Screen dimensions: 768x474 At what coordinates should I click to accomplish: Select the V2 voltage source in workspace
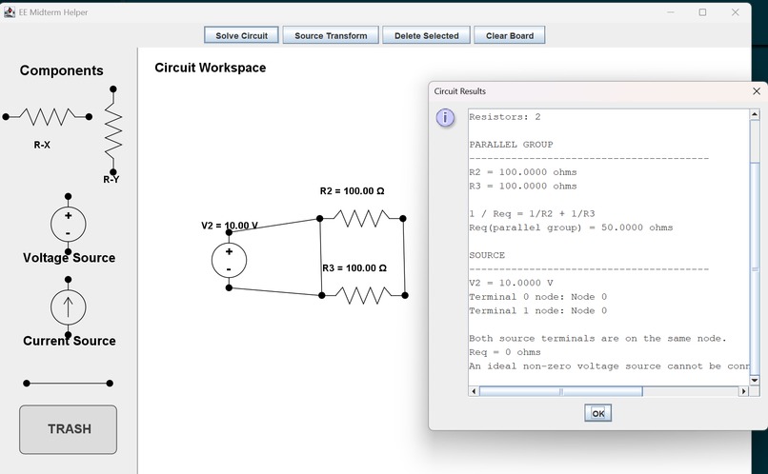click(230, 260)
